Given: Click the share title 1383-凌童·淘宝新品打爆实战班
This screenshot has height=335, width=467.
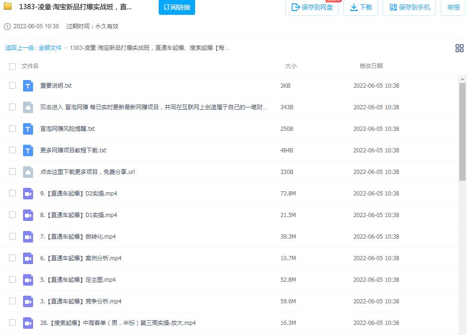Looking at the screenshot, I should pos(75,7).
